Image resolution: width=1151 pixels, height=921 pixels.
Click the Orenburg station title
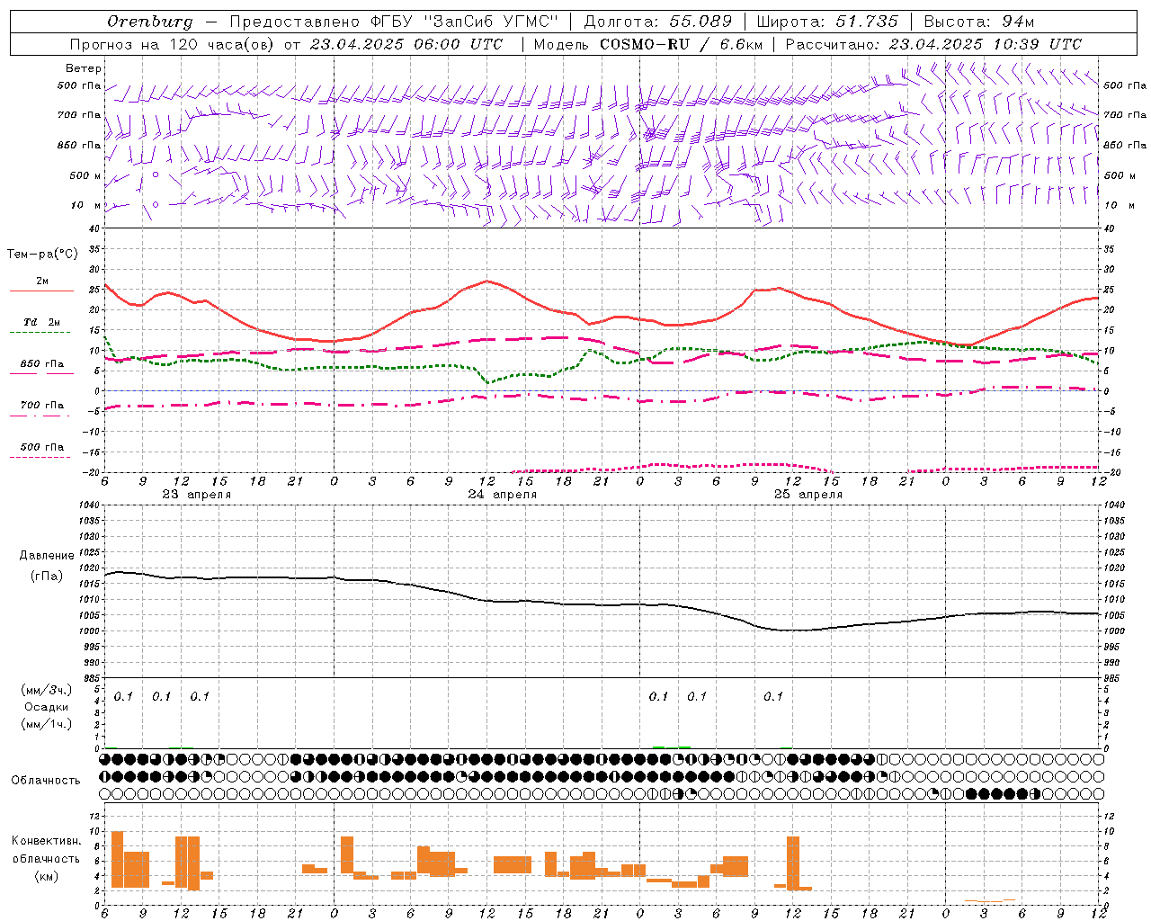tap(149, 22)
